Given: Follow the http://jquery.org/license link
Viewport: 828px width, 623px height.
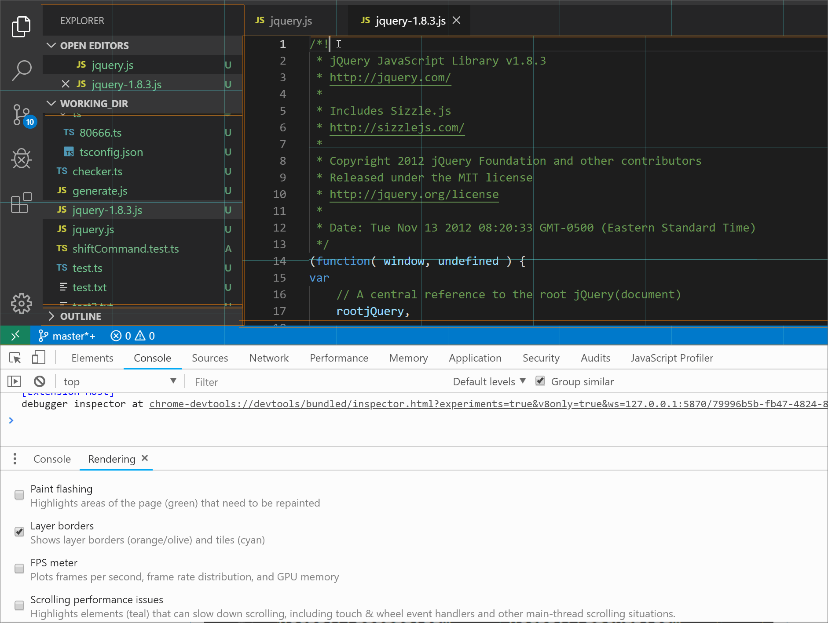Looking at the screenshot, I should click(414, 194).
